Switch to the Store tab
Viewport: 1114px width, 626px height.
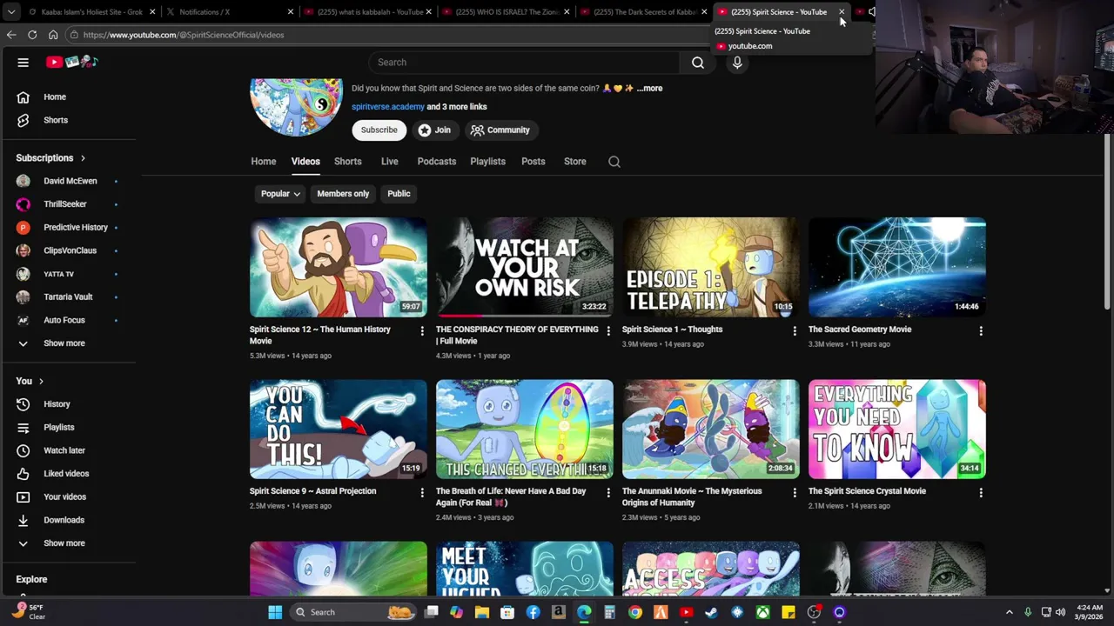[x=574, y=162]
